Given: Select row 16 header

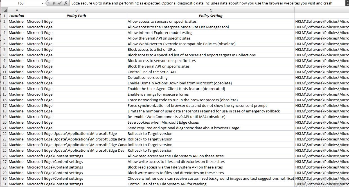Looking at the screenshot, I should pos(4,100).
